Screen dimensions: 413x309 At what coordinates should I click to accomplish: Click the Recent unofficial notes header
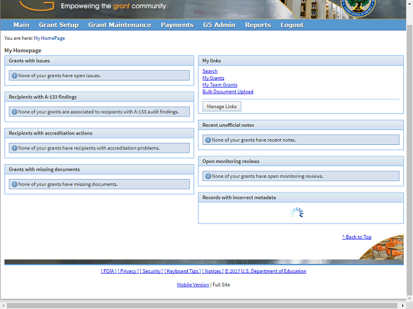click(x=301, y=126)
